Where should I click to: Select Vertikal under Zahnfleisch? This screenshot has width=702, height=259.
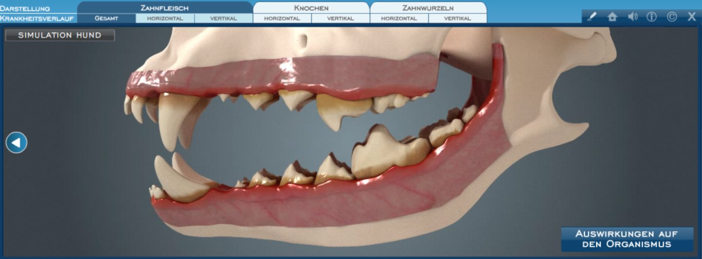tap(223, 19)
